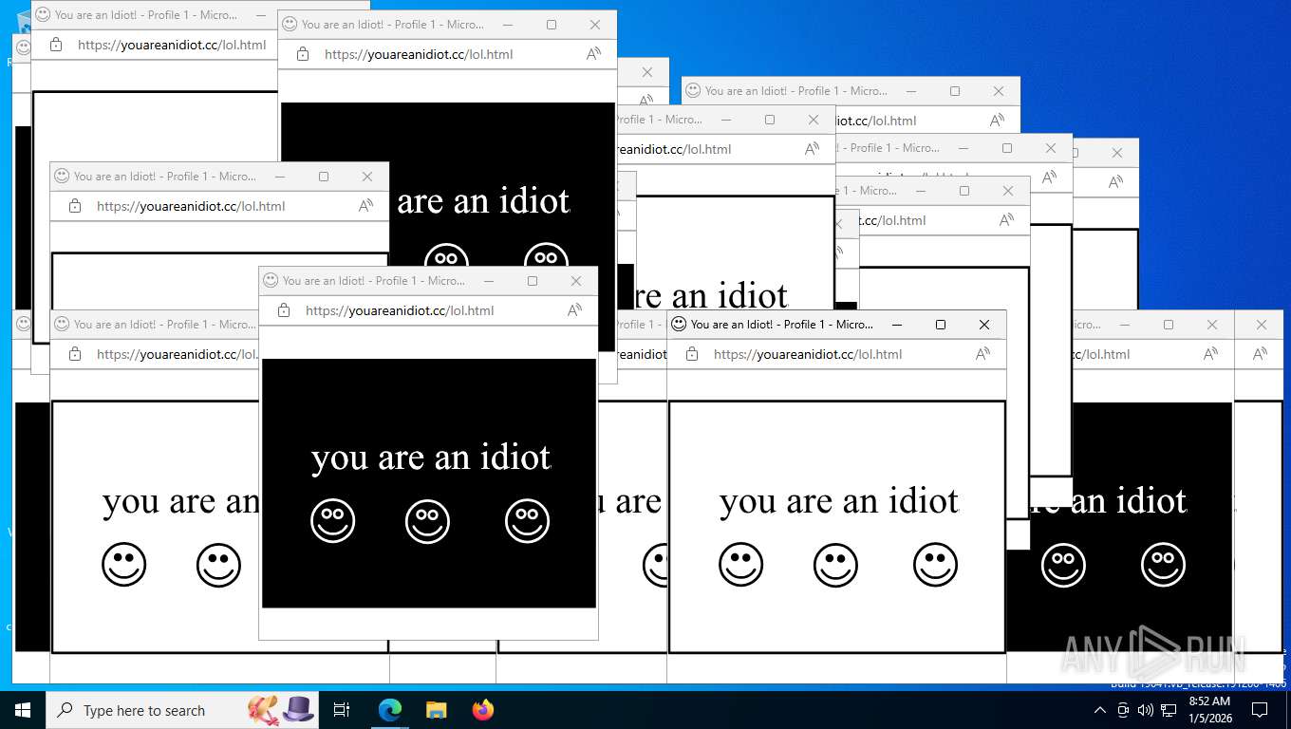Open the volume control in the tray
Viewport: 1291px width, 729px height.
point(1146,710)
